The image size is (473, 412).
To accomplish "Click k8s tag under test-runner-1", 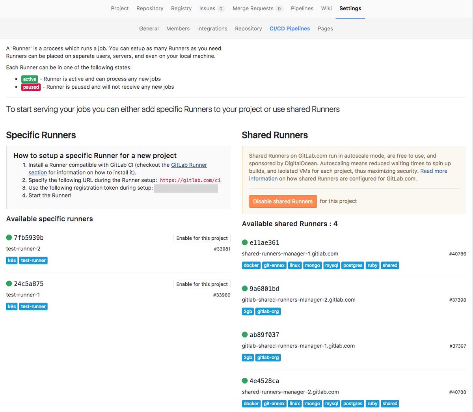I will (12, 307).
